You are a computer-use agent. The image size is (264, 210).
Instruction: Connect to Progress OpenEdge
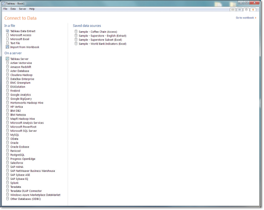23,159
